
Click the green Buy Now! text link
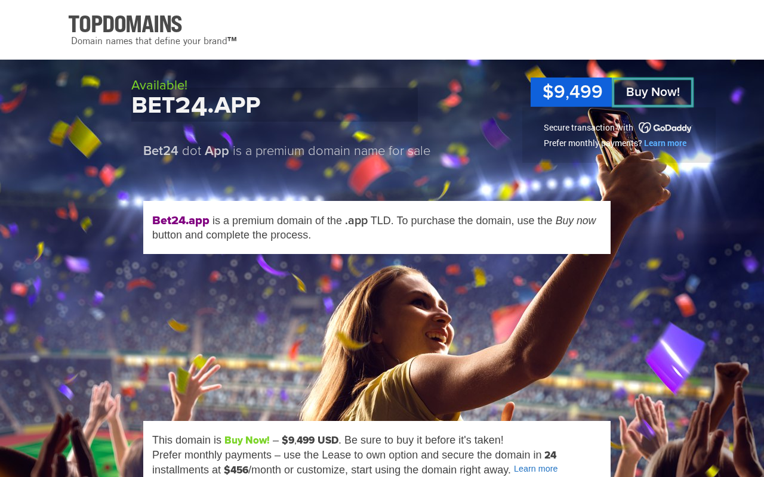click(247, 440)
